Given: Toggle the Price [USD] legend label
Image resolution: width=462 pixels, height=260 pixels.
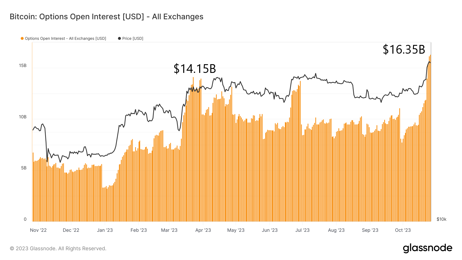Looking at the screenshot, I should (x=133, y=38).
